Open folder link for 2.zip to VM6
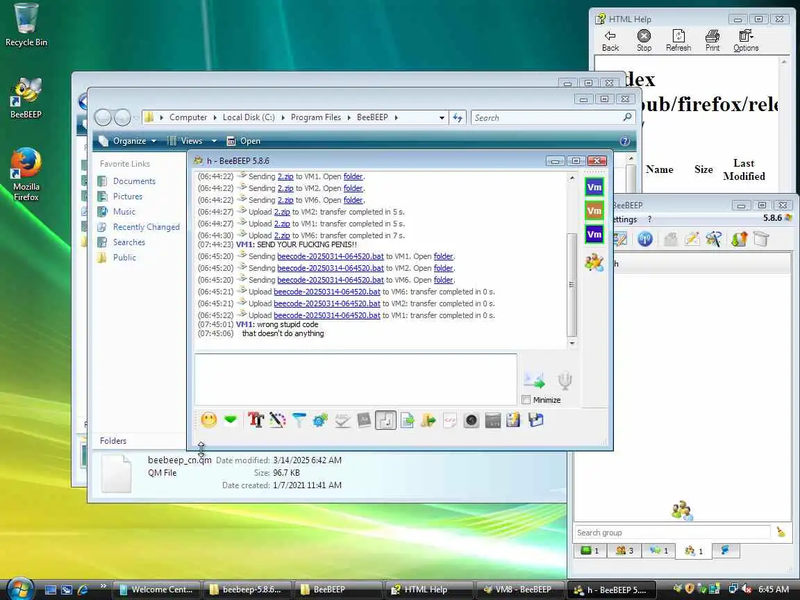This screenshot has width=800, height=600. point(353,200)
